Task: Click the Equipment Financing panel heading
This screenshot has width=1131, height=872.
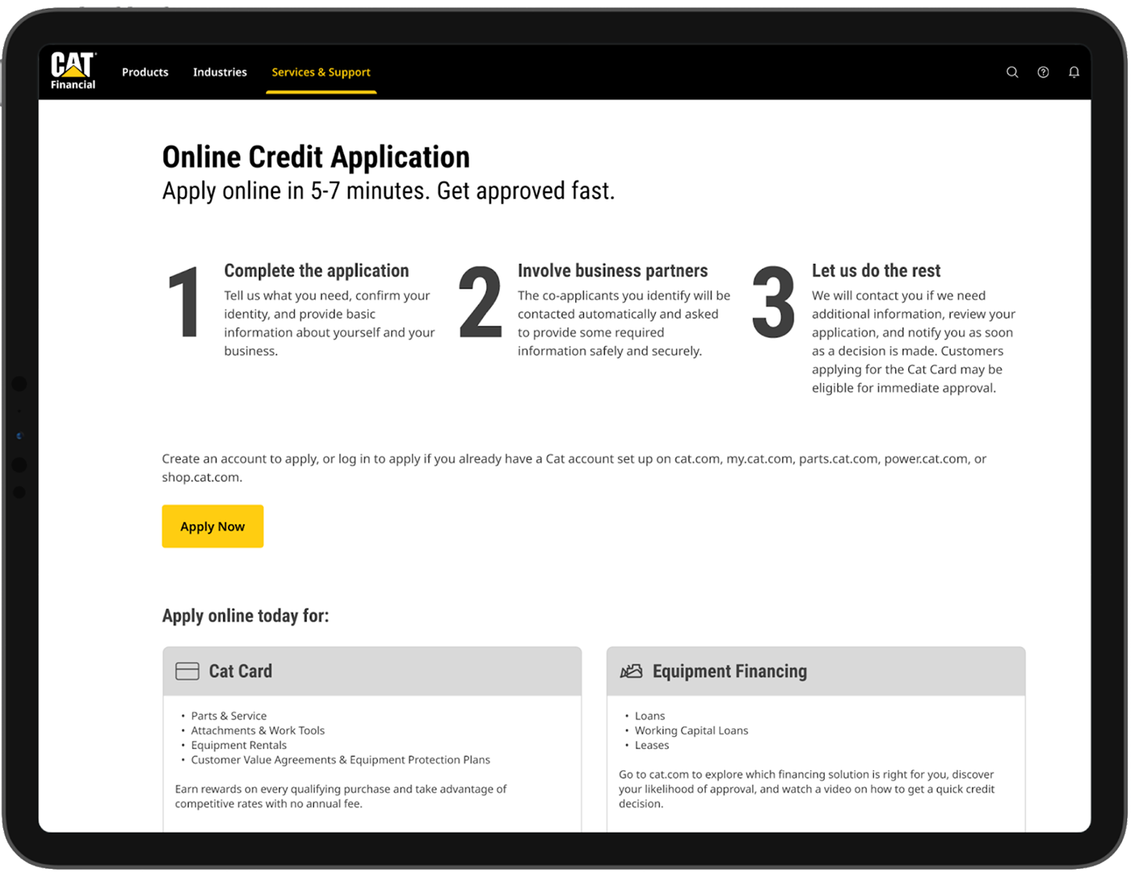Action: [729, 671]
